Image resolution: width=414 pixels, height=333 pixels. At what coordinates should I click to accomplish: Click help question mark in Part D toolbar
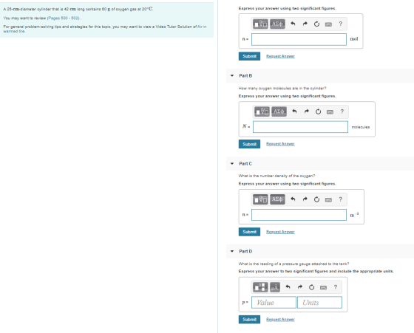(x=336, y=287)
